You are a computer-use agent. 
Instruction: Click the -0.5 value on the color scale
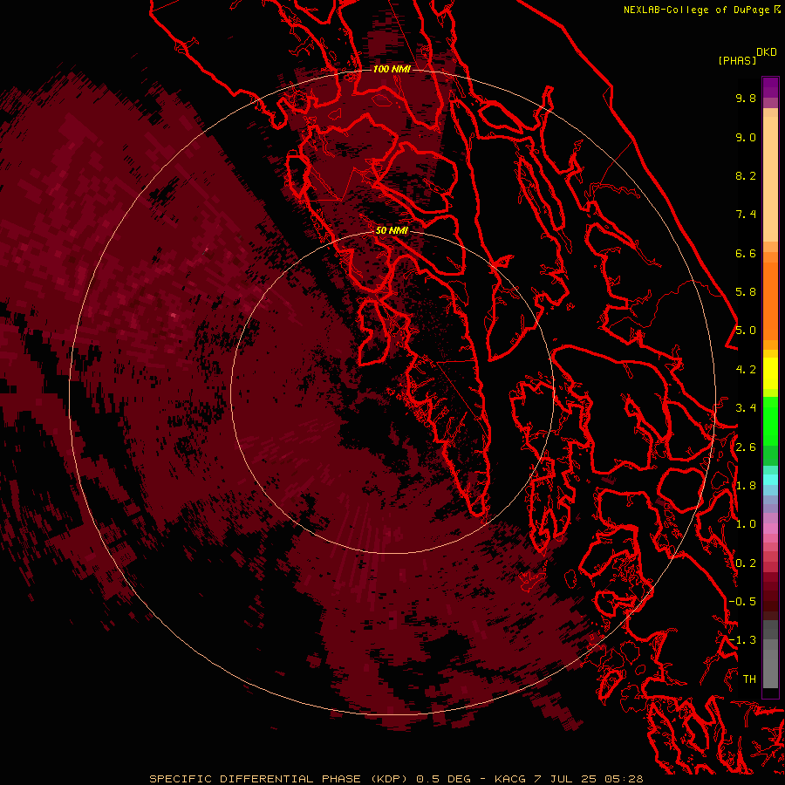tap(742, 602)
